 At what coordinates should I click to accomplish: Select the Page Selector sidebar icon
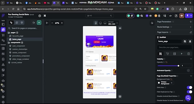pyautogui.click(x=3, y=30)
